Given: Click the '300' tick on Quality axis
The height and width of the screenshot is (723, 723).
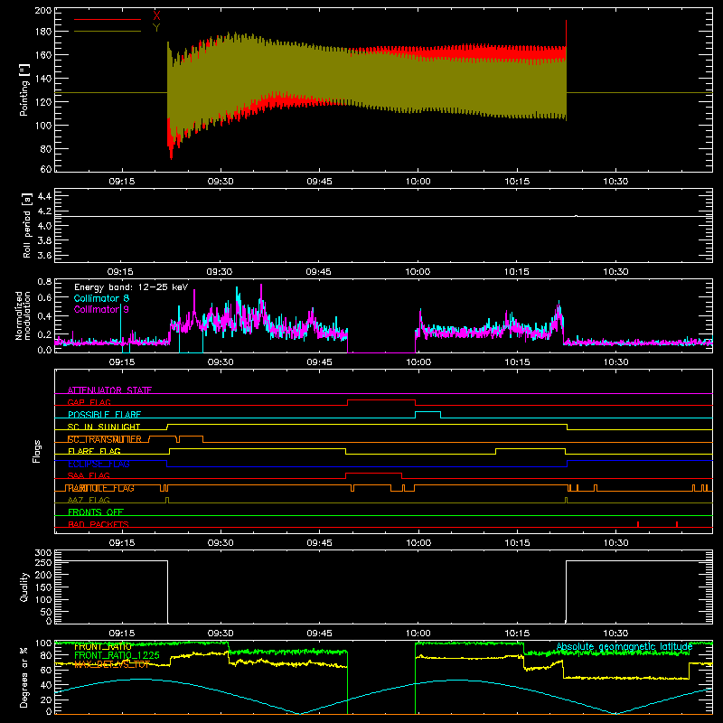Looking at the screenshot, I should [43, 552].
